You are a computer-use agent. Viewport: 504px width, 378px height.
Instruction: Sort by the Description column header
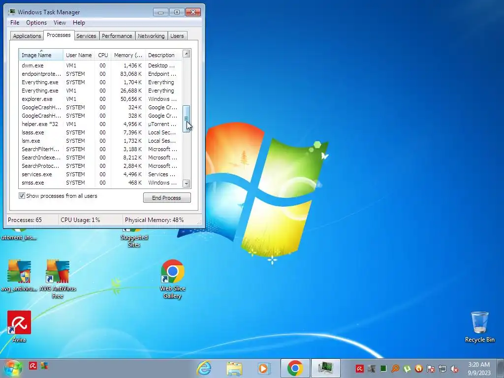[163, 55]
